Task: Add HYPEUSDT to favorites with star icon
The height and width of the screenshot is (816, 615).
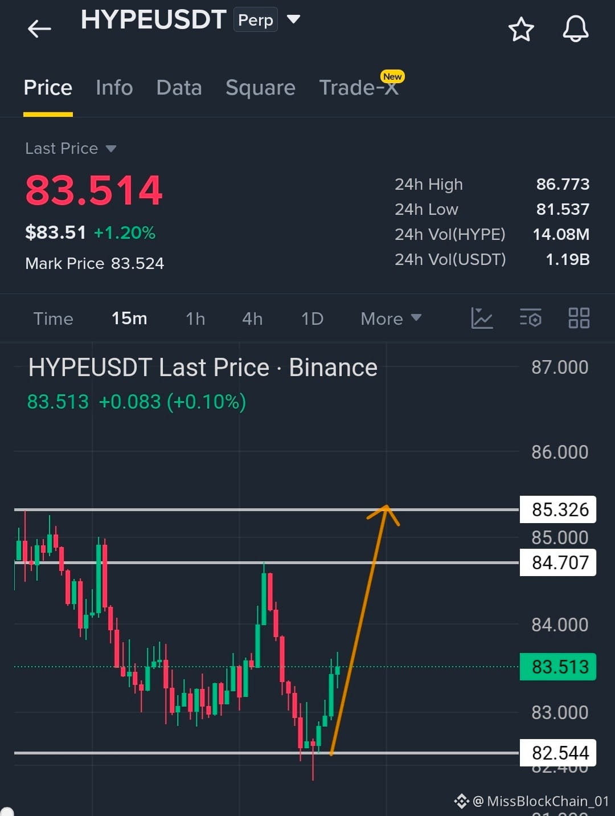Action: coord(521,29)
